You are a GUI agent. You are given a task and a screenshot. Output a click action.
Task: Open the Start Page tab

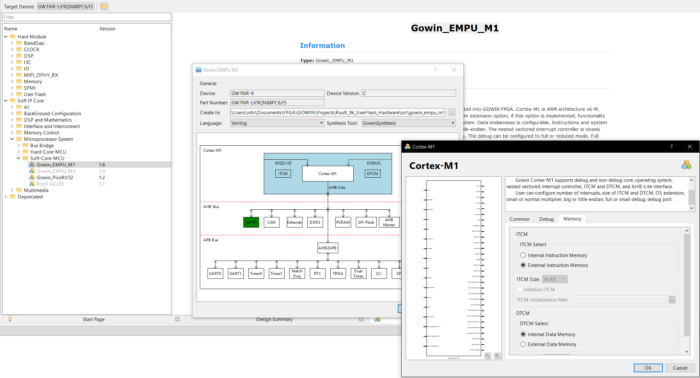(x=93, y=319)
